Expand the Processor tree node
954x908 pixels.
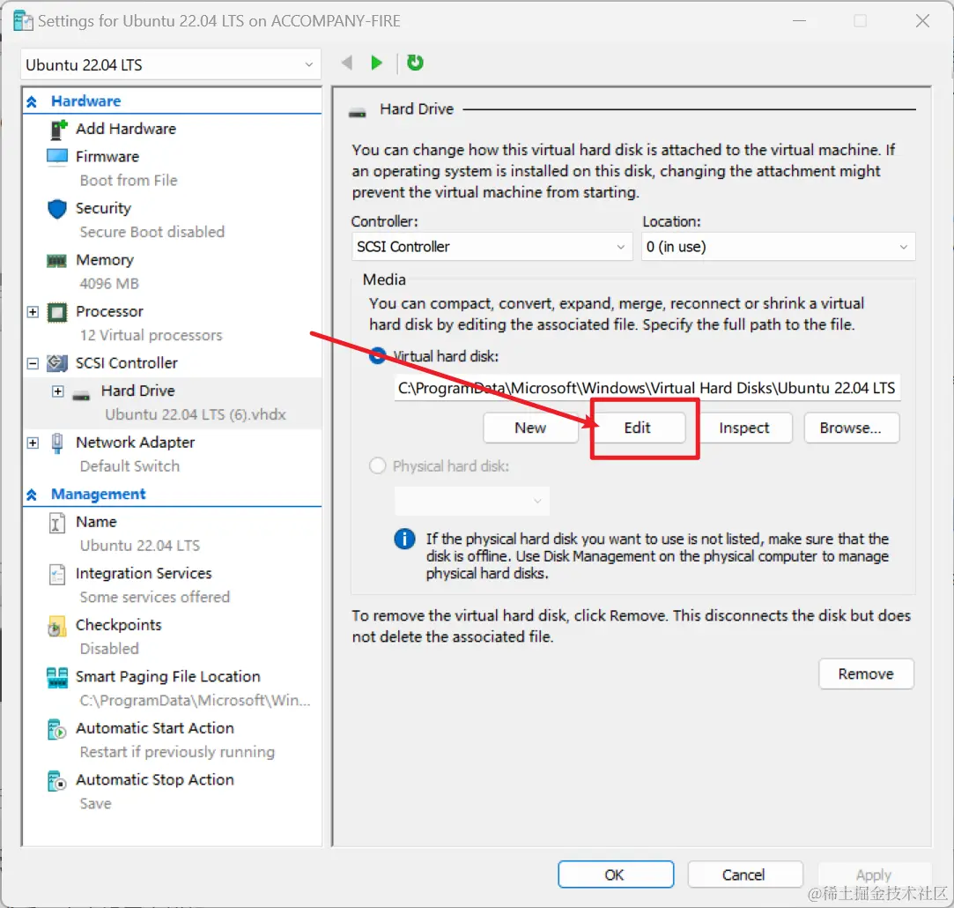(33, 312)
